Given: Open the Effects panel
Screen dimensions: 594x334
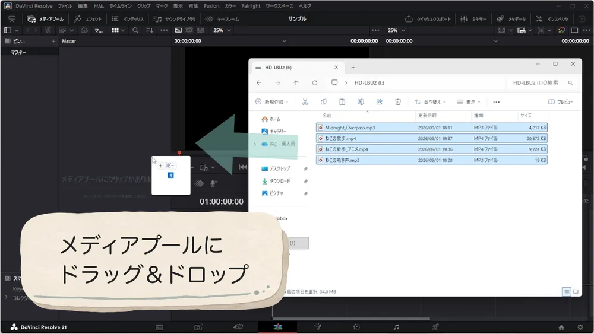Looking at the screenshot, I should [88, 19].
